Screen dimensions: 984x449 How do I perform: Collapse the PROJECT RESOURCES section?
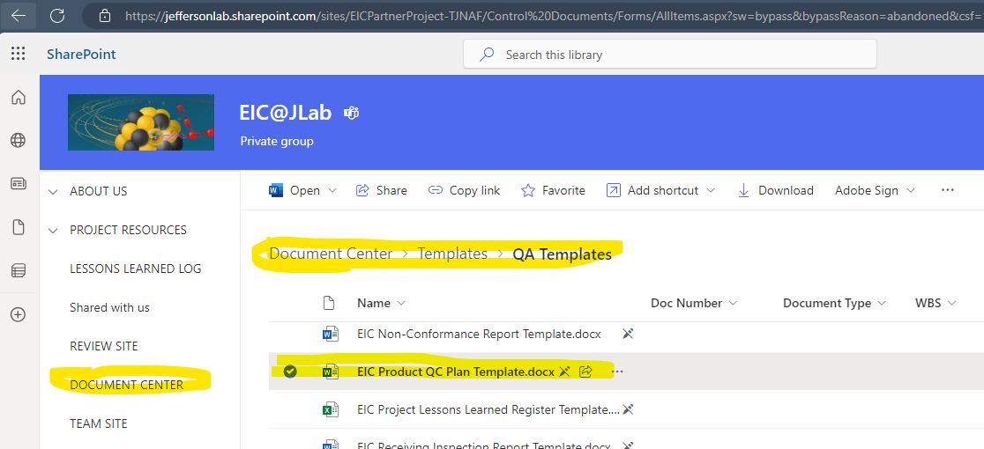(x=53, y=231)
